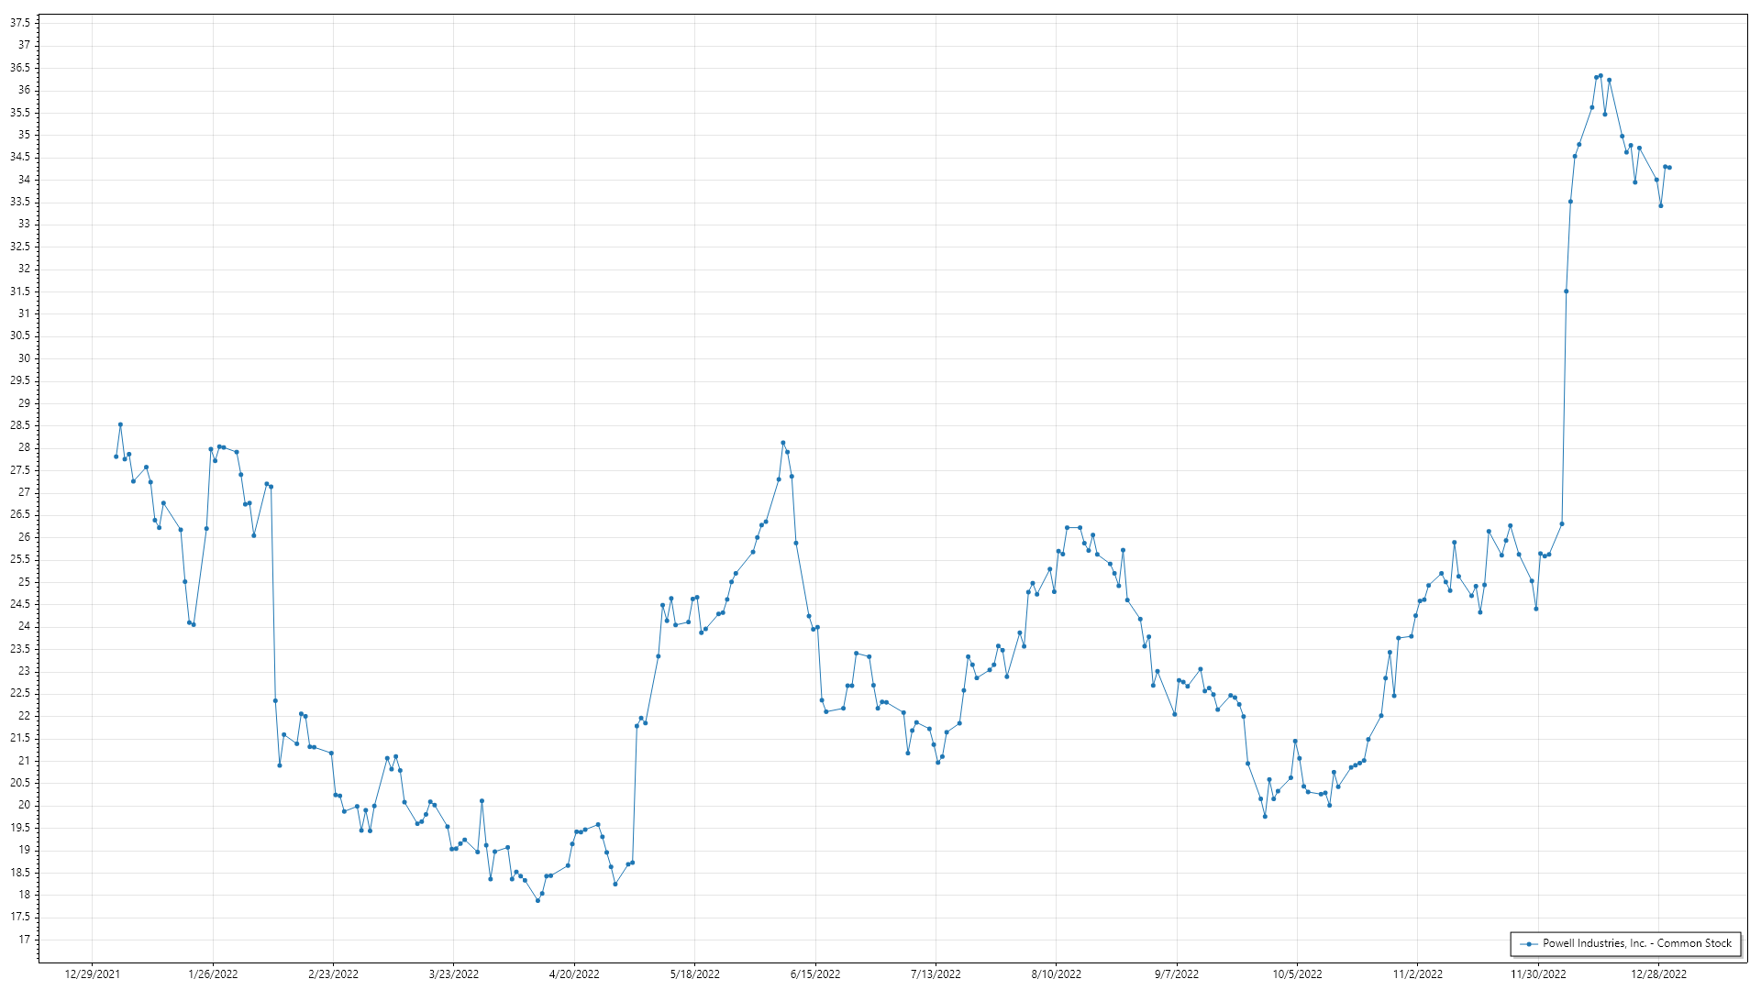Click the 11/30/2022 x-axis date label

click(x=1538, y=973)
